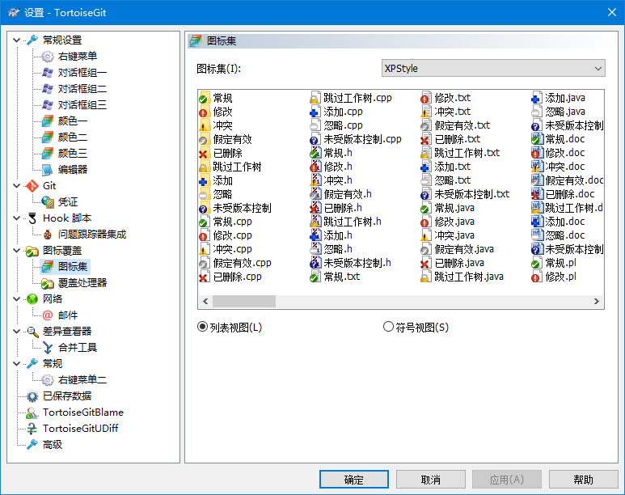Collapse the Hook 脚本 tree node
This screenshot has height=495, width=625.
[x=17, y=218]
